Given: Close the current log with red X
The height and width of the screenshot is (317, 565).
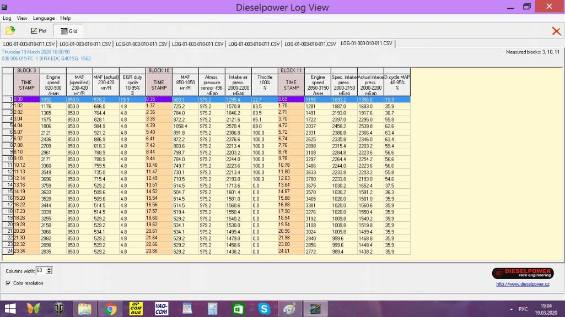Looking at the screenshot, I should 556,31.
